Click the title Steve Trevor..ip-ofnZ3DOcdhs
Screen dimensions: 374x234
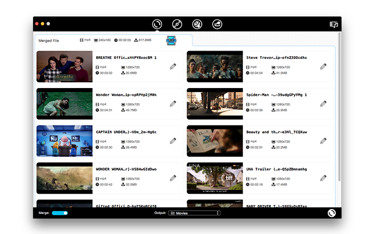pos(276,58)
